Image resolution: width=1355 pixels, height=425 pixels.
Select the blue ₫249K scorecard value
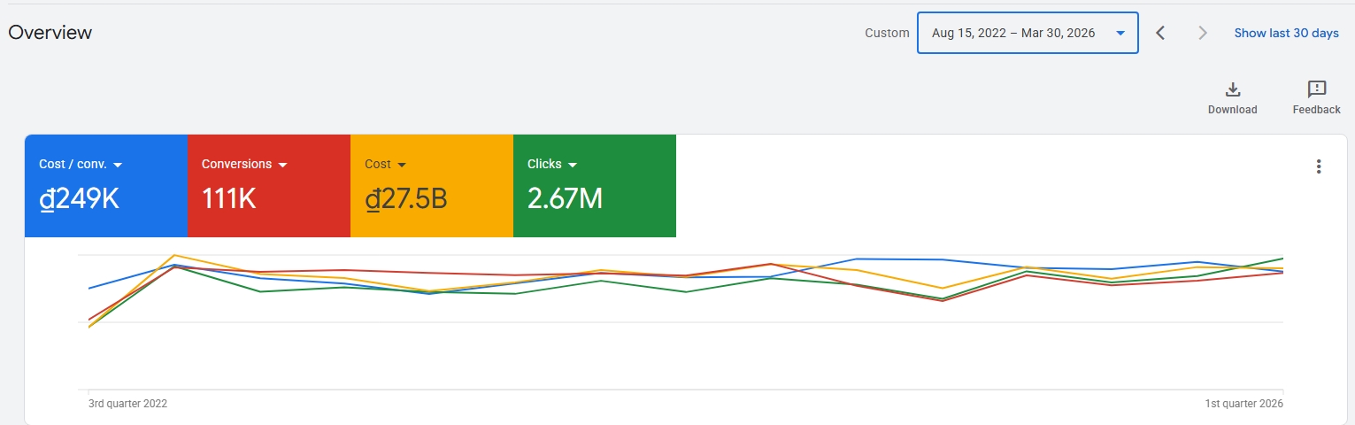79,199
